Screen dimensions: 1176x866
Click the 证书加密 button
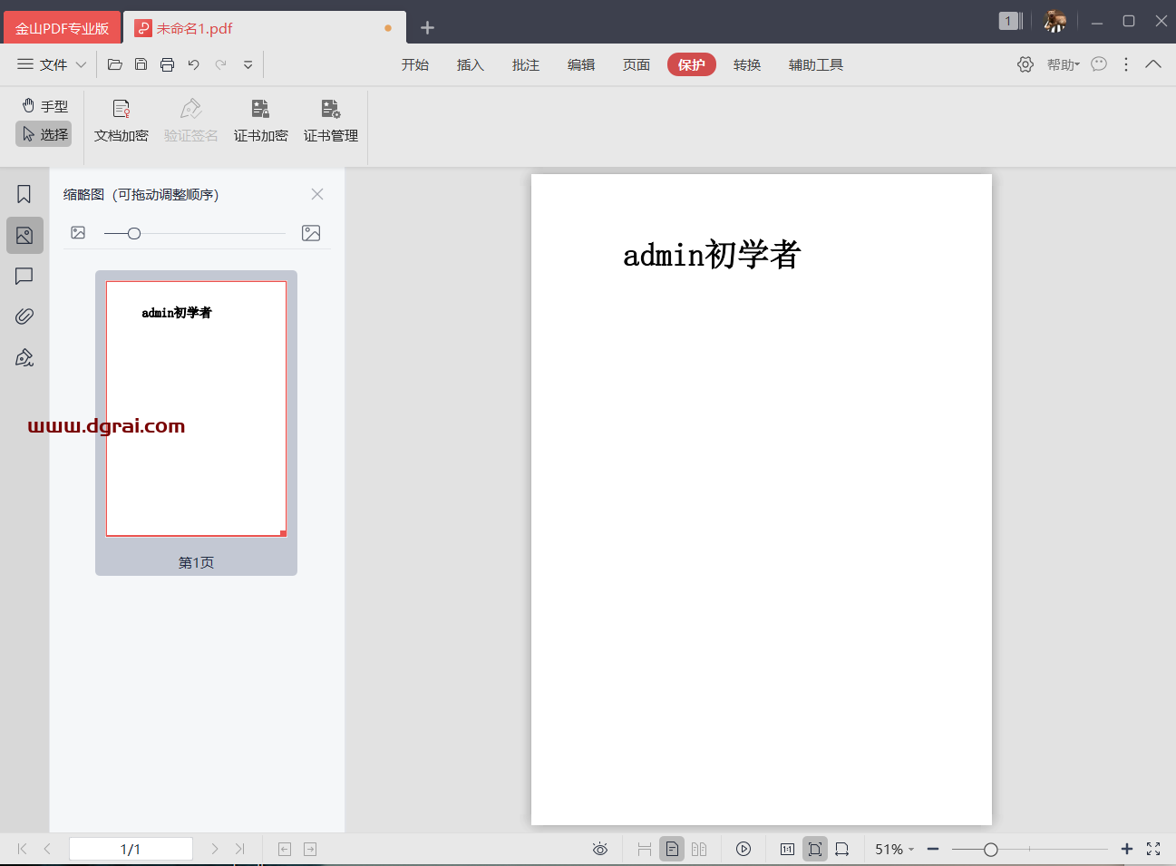click(261, 122)
